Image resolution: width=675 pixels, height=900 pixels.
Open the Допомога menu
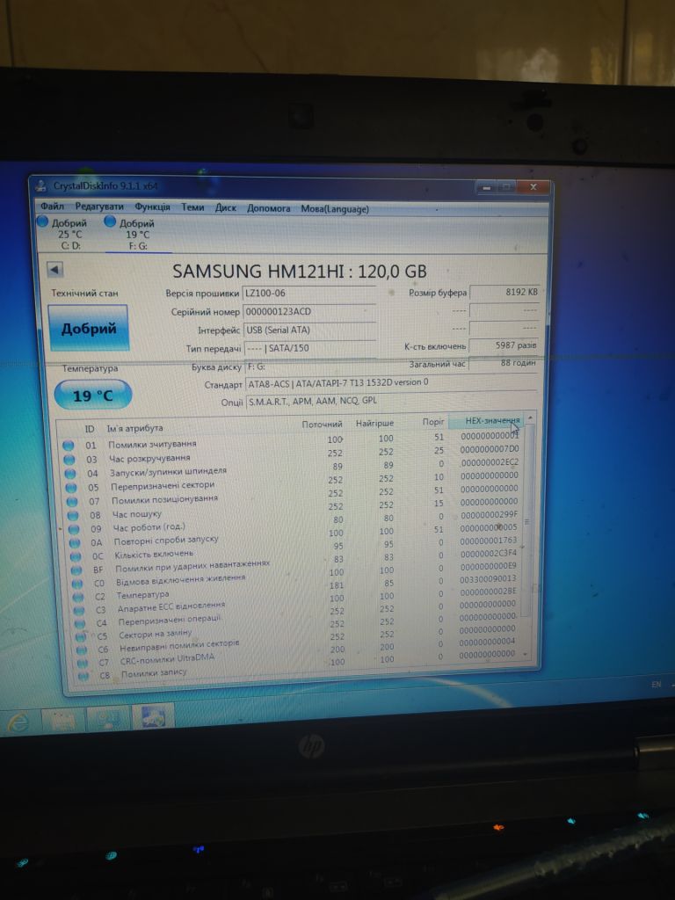pos(269,208)
